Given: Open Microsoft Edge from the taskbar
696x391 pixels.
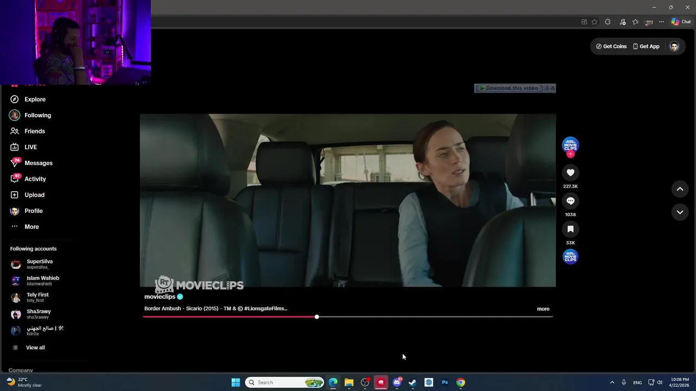Looking at the screenshot, I should pos(333,382).
